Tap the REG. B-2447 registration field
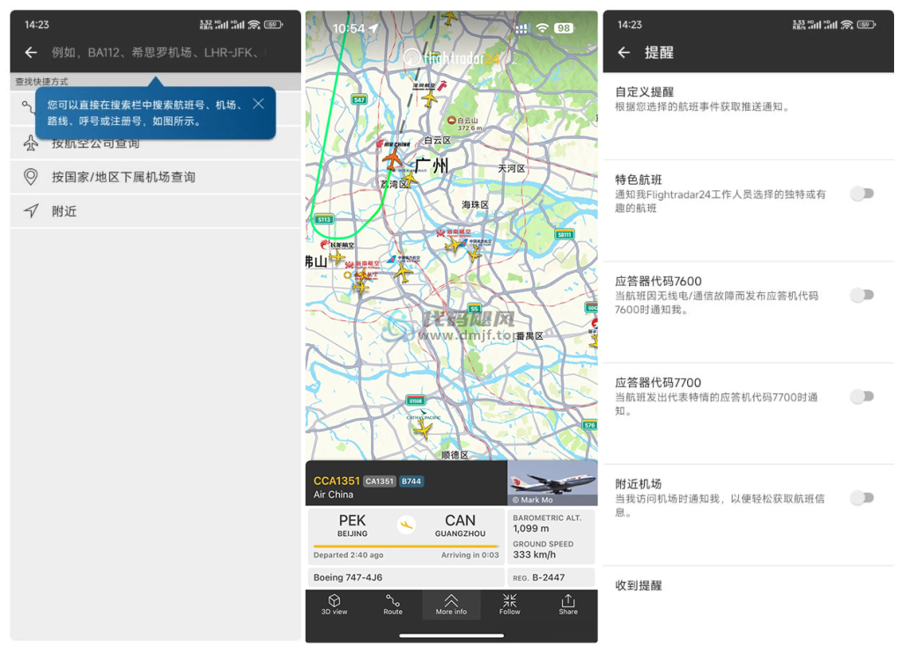 [x=551, y=577]
